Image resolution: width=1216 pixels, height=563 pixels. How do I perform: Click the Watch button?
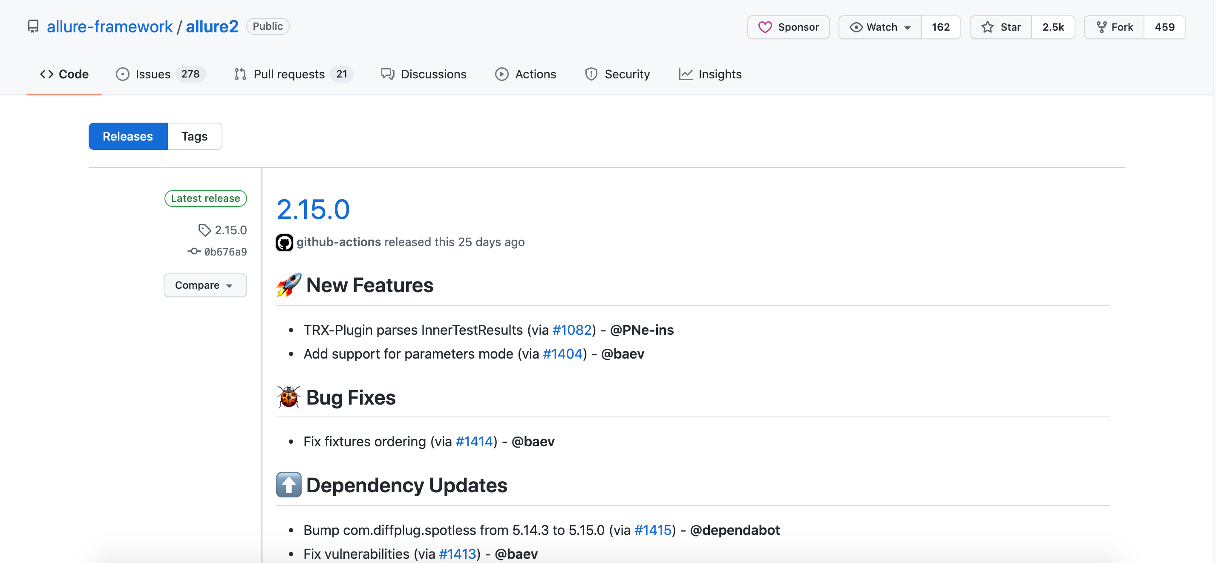pyautogui.click(x=879, y=27)
